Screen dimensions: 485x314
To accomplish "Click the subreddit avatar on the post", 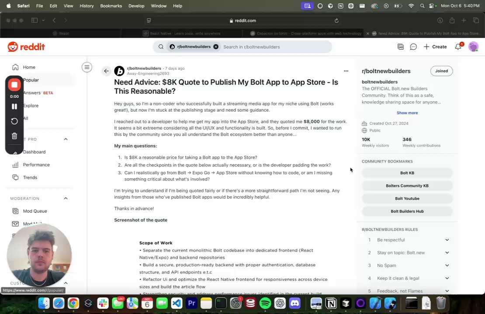I will 119,71.
